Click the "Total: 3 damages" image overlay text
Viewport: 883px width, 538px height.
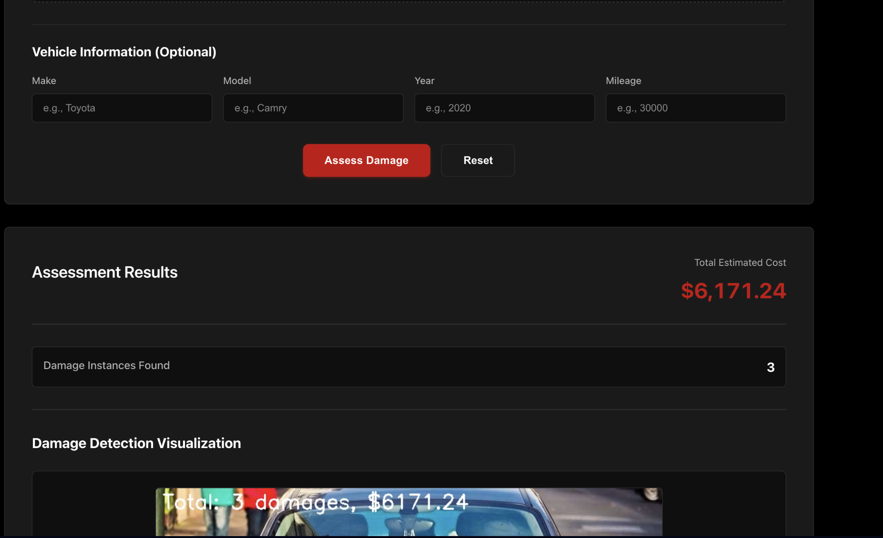[315, 502]
